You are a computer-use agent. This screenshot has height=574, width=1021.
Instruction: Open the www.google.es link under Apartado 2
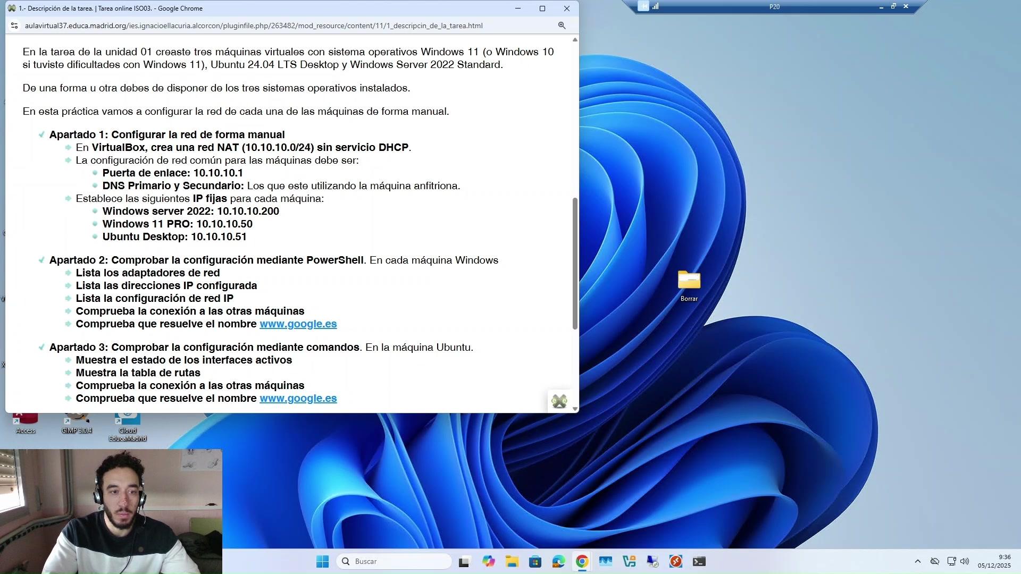298,324
